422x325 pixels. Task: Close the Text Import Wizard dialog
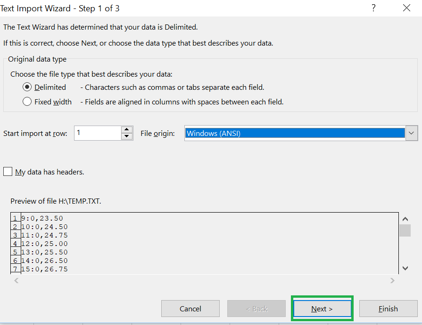click(406, 8)
